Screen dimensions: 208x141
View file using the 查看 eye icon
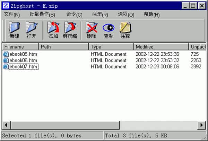pos(109,28)
